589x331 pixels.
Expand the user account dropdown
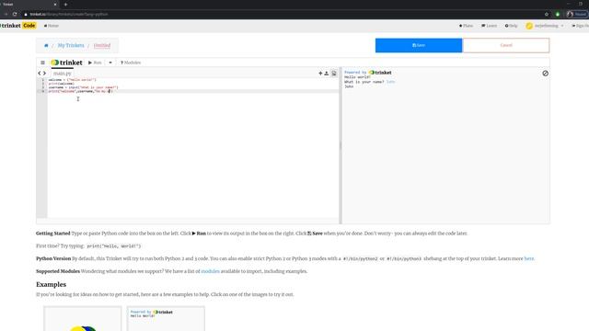[x=545, y=26]
